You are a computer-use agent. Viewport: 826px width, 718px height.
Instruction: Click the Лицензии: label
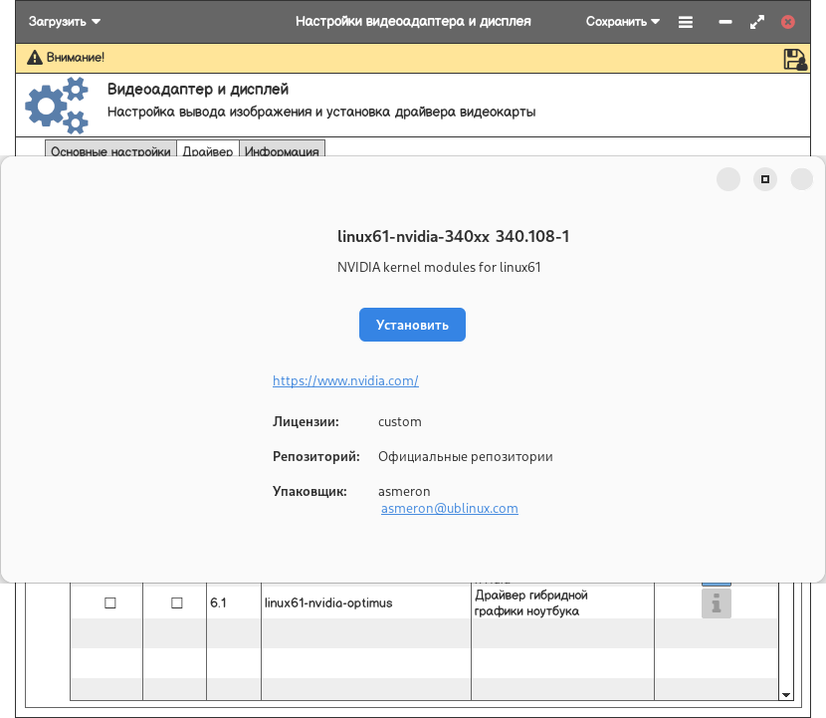click(x=306, y=421)
